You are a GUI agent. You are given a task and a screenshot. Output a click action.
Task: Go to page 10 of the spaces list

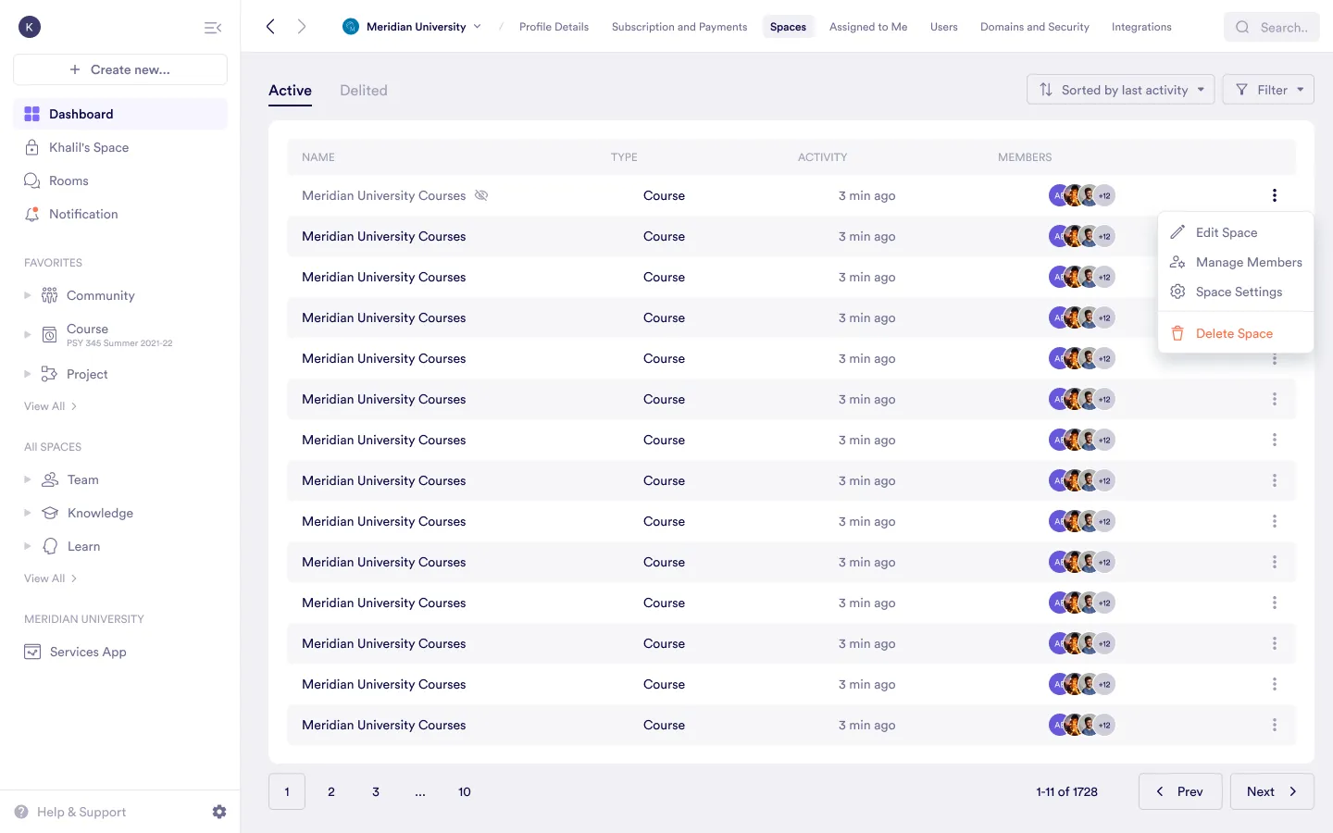(464, 791)
